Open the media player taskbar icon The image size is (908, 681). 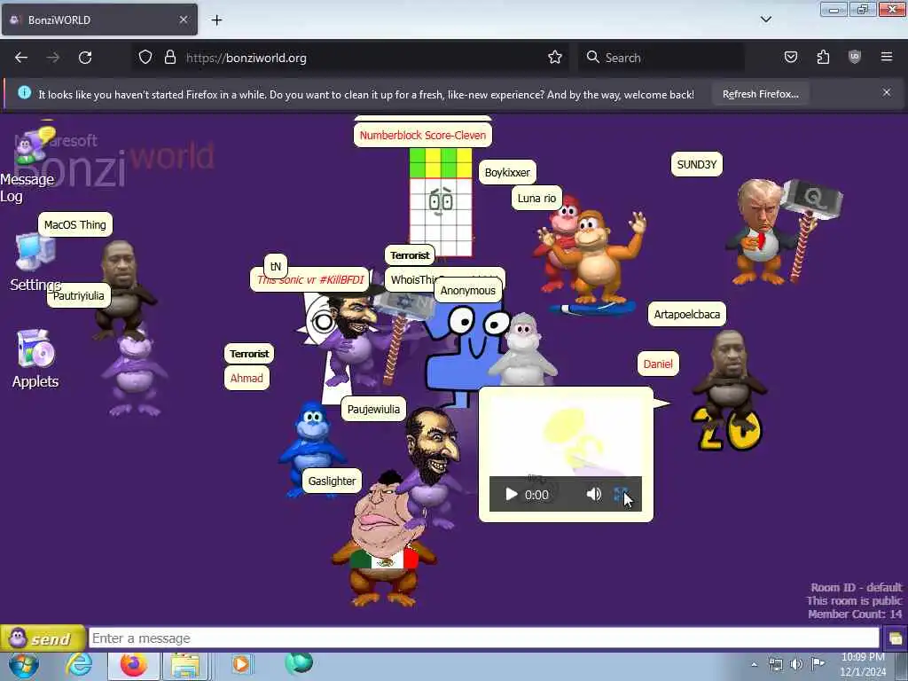(x=240, y=665)
